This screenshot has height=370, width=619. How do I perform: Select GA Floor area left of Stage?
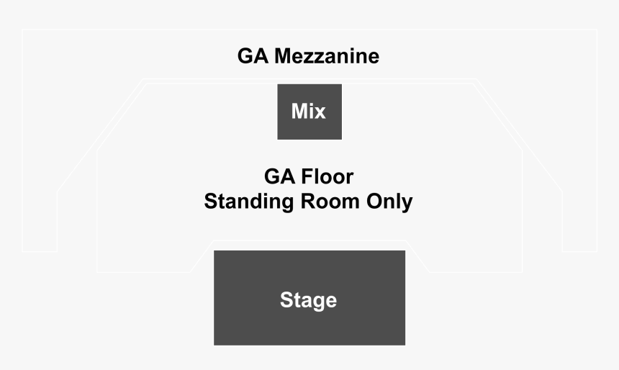(150, 253)
